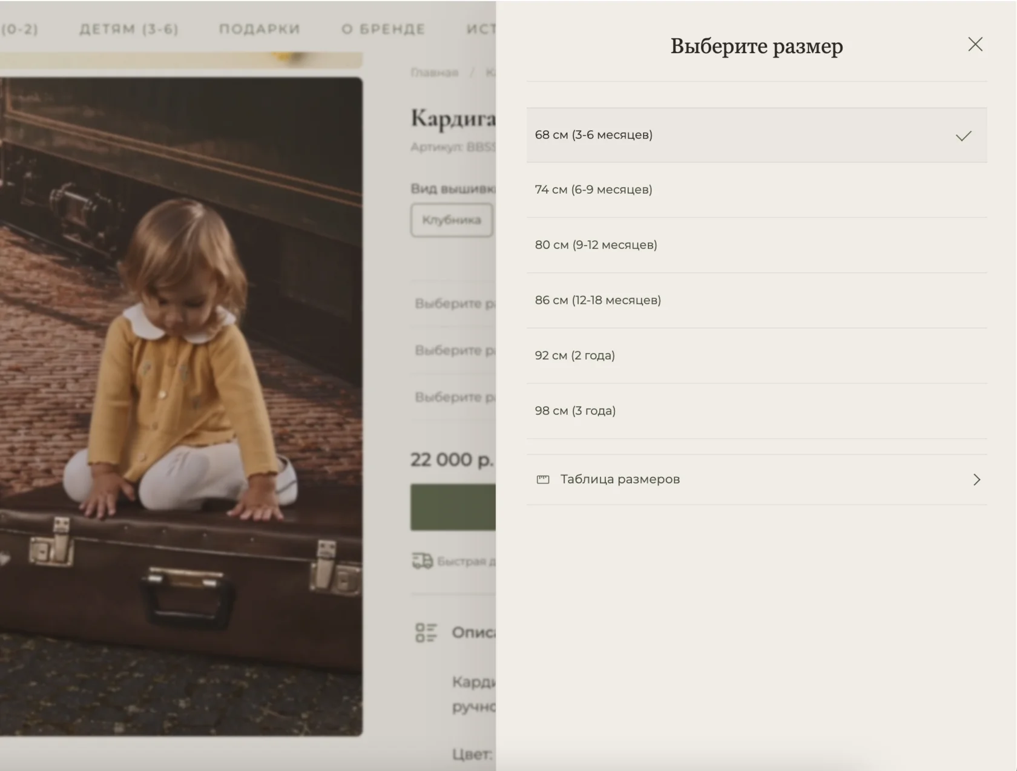Open the second Выберите размер dropdown
Screen dimensions: 1017x771
pyautogui.click(x=454, y=350)
